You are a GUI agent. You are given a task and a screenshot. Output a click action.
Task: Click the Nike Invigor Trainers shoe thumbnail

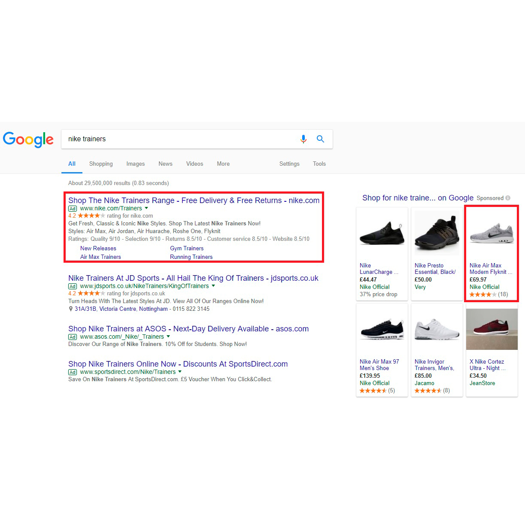[x=437, y=330]
